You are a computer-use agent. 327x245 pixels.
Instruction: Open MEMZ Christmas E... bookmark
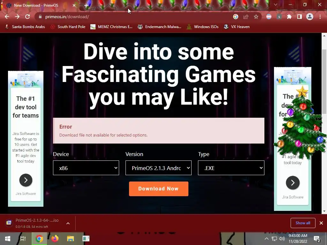click(x=111, y=27)
